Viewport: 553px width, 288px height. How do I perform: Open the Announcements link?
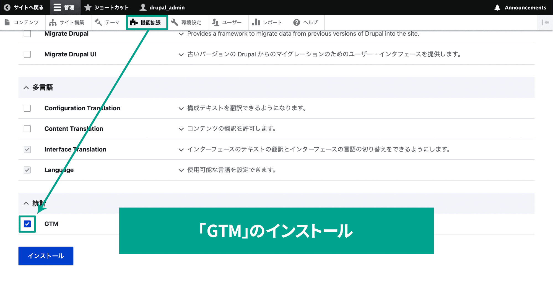(520, 7)
